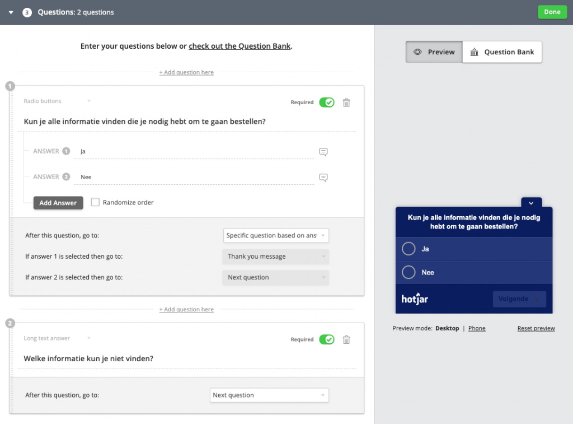Click comment icon next to answer Nee

click(323, 178)
